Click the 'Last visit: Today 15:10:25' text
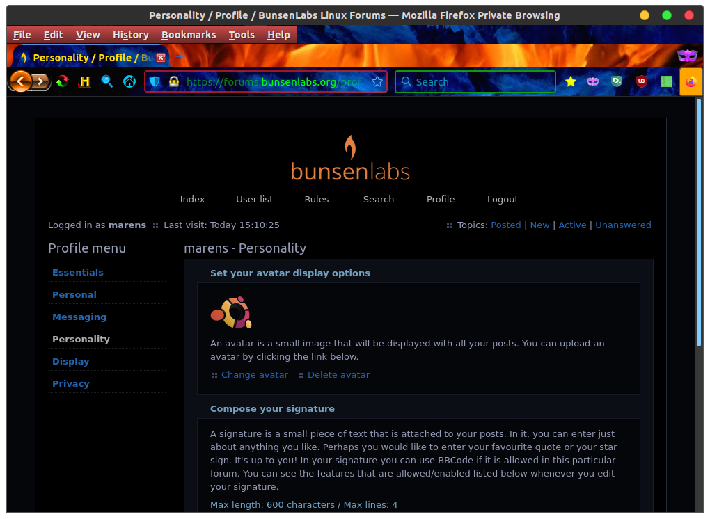The width and height of the screenshot is (710, 519). point(221,225)
